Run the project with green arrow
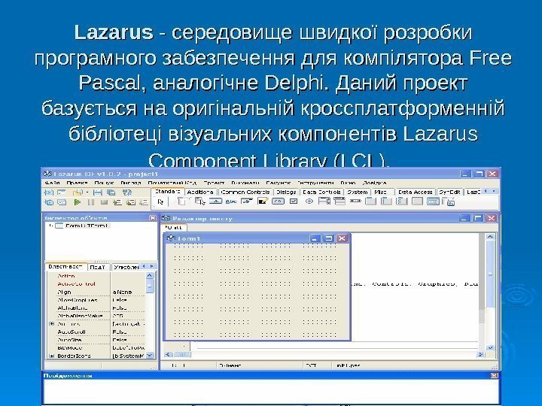Screen dimensions: 542x406 click(78, 202)
